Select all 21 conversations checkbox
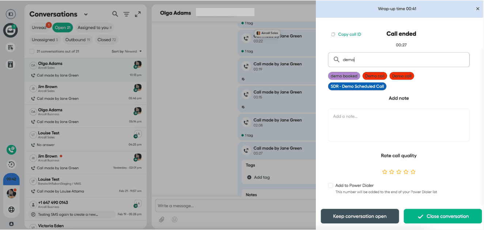The width and height of the screenshot is (484, 230). [32, 51]
